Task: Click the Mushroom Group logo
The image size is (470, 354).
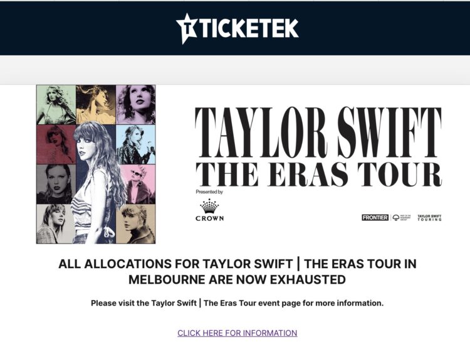Action: [402, 218]
